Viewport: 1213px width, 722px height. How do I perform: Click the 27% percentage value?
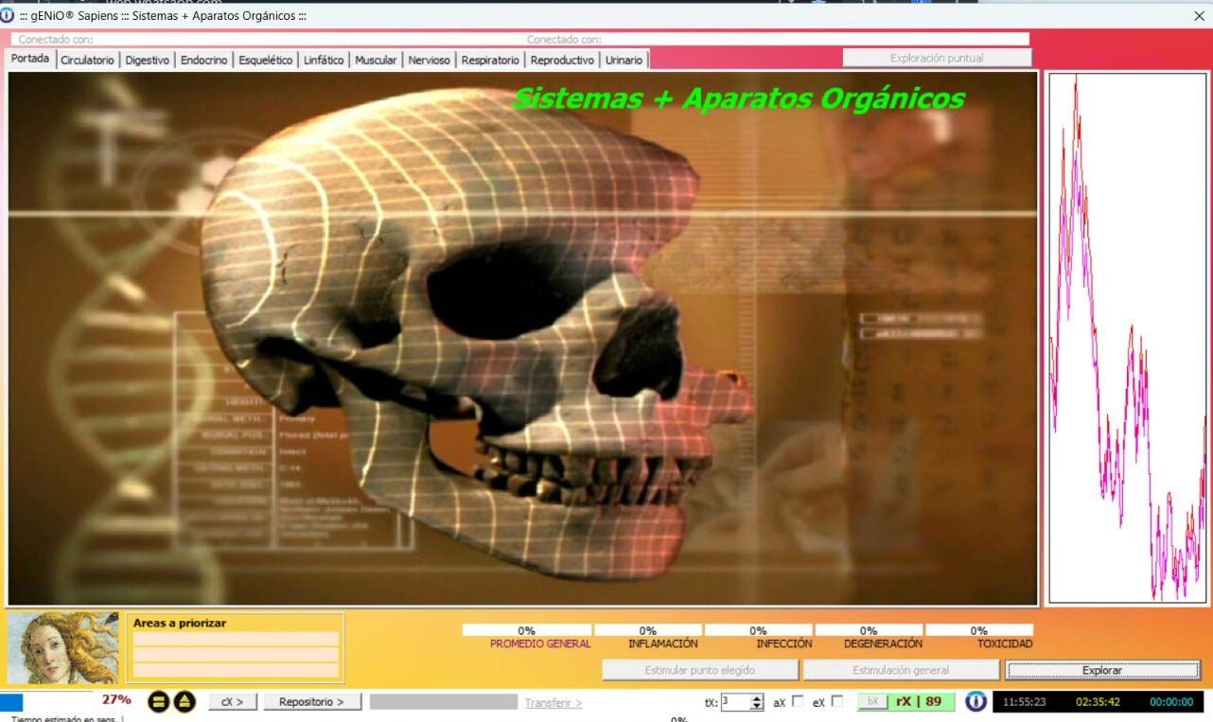[x=116, y=700]
